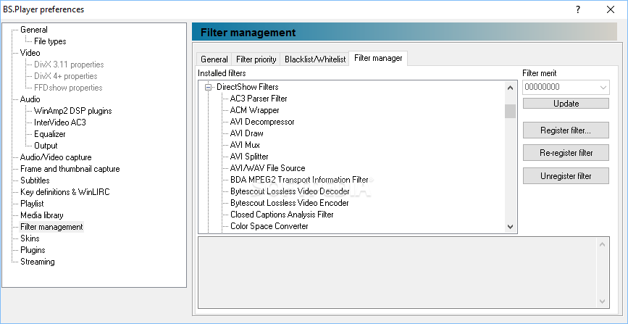Screen dimensions: 628x324
Task: Select AVI Decompressor filter
Action: tap(262, 122)
